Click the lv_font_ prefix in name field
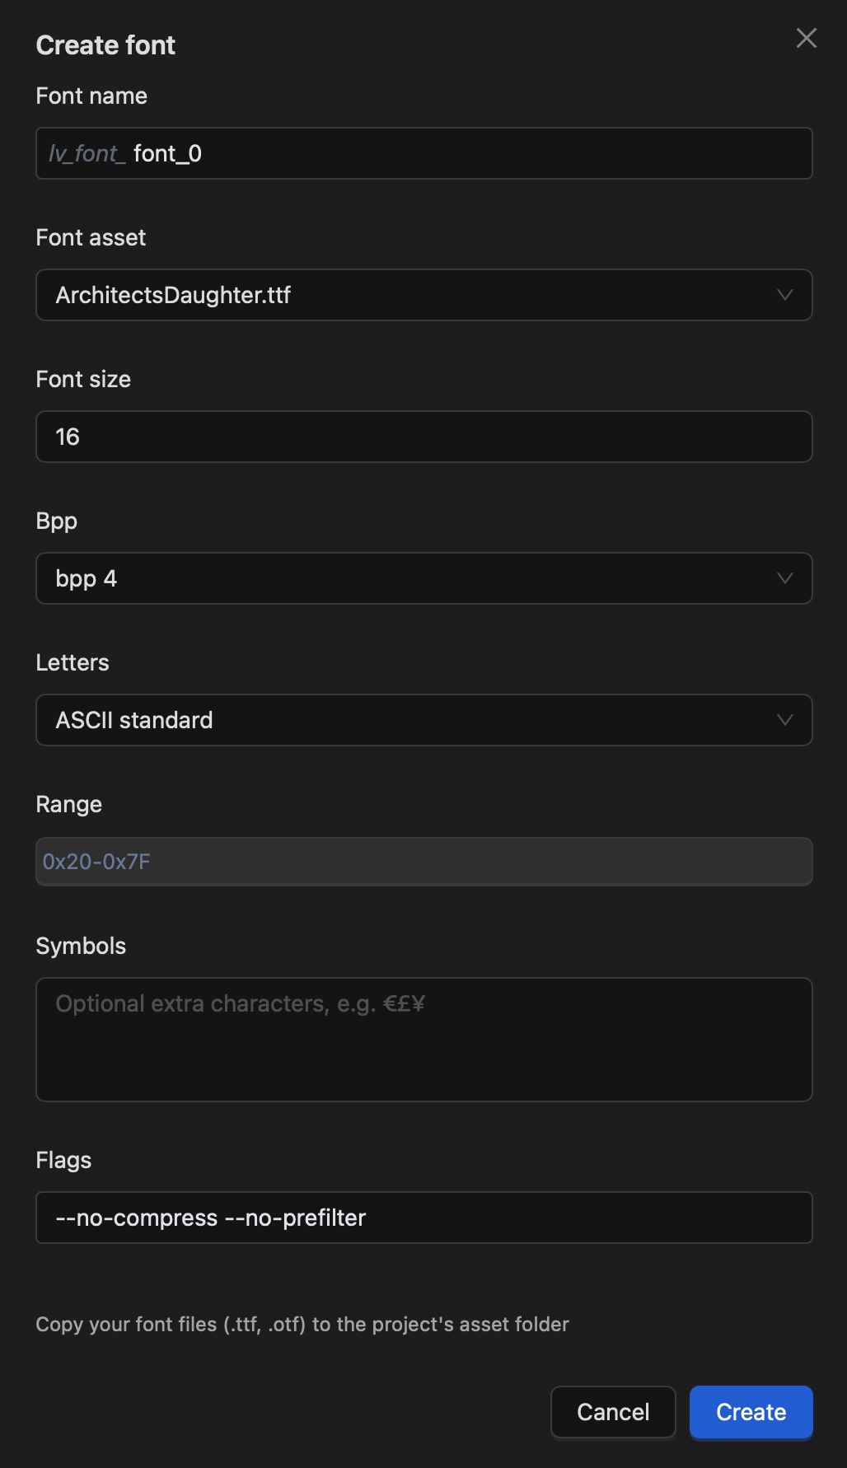847x1468 pixels. click(x=86, y=153)
